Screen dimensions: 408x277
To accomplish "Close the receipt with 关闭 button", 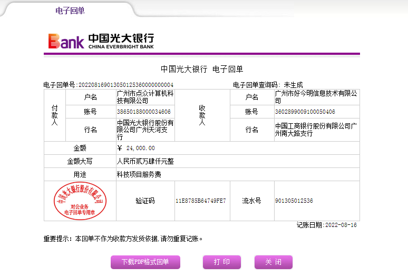I will [274, 262].
